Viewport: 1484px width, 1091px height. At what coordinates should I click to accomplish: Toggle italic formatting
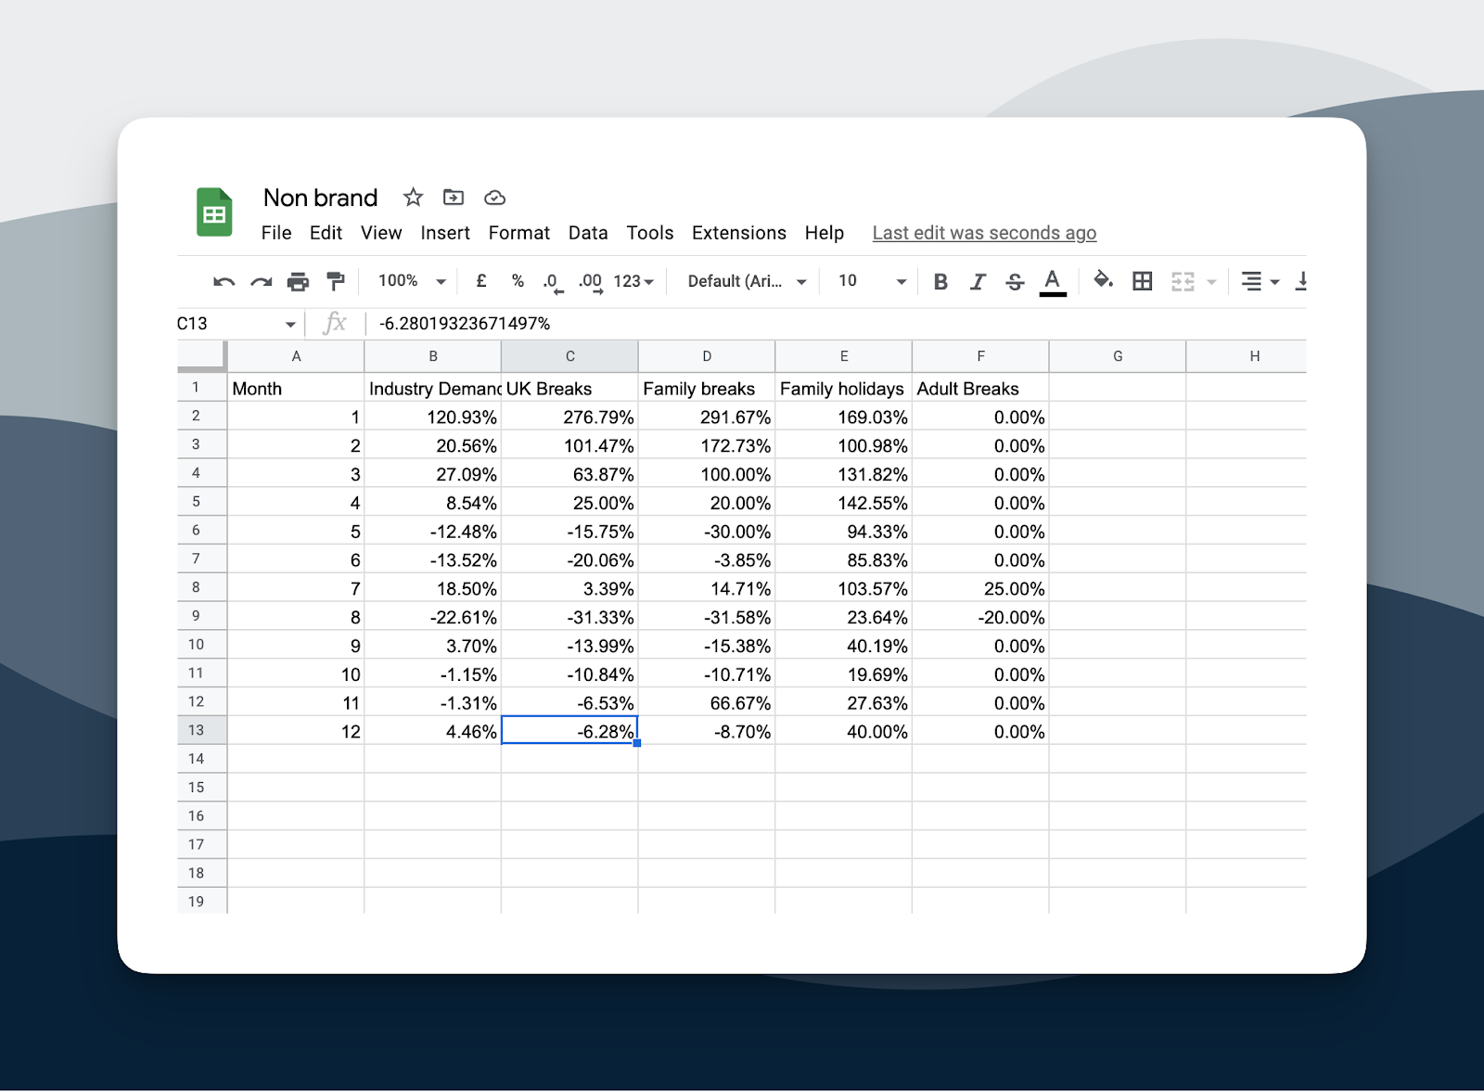[978, 281]
